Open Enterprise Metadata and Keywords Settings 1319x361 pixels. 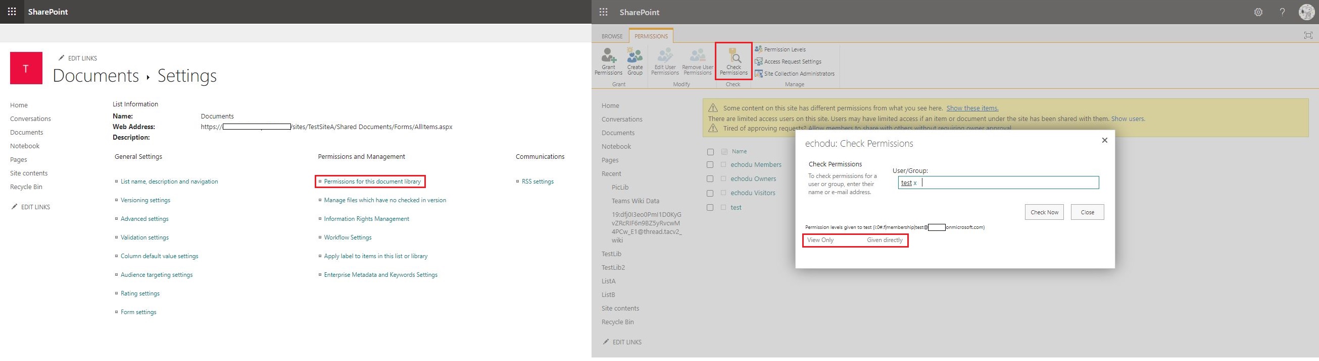pyautogui.click(x=380, y=275)
